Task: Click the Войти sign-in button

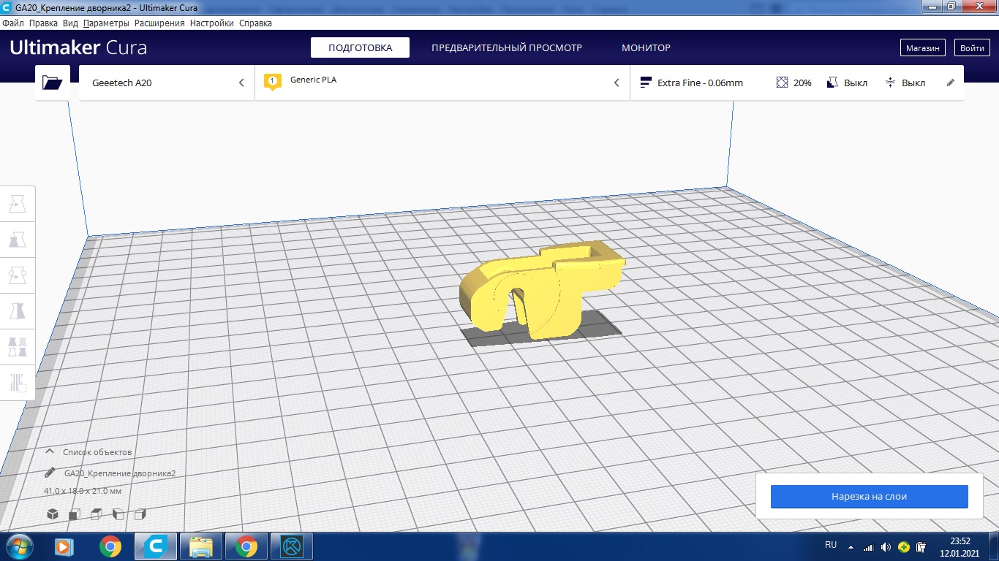Action: click(972, 47)
